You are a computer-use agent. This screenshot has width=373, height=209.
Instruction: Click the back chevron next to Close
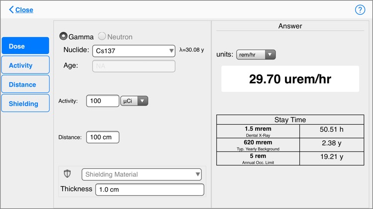tap(11, 10)
